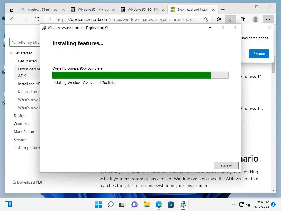Click the installer's overall progress bar

pyautogui.click(x=140, y=75)
